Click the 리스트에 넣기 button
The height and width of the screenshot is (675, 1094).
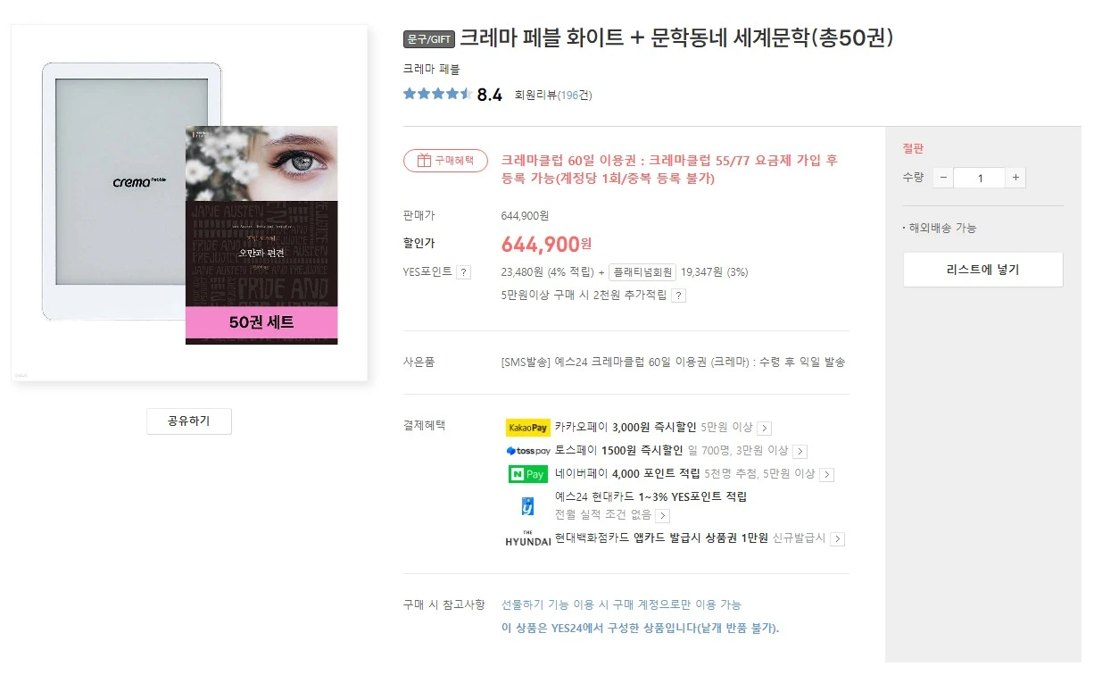[x=982, y=270]
